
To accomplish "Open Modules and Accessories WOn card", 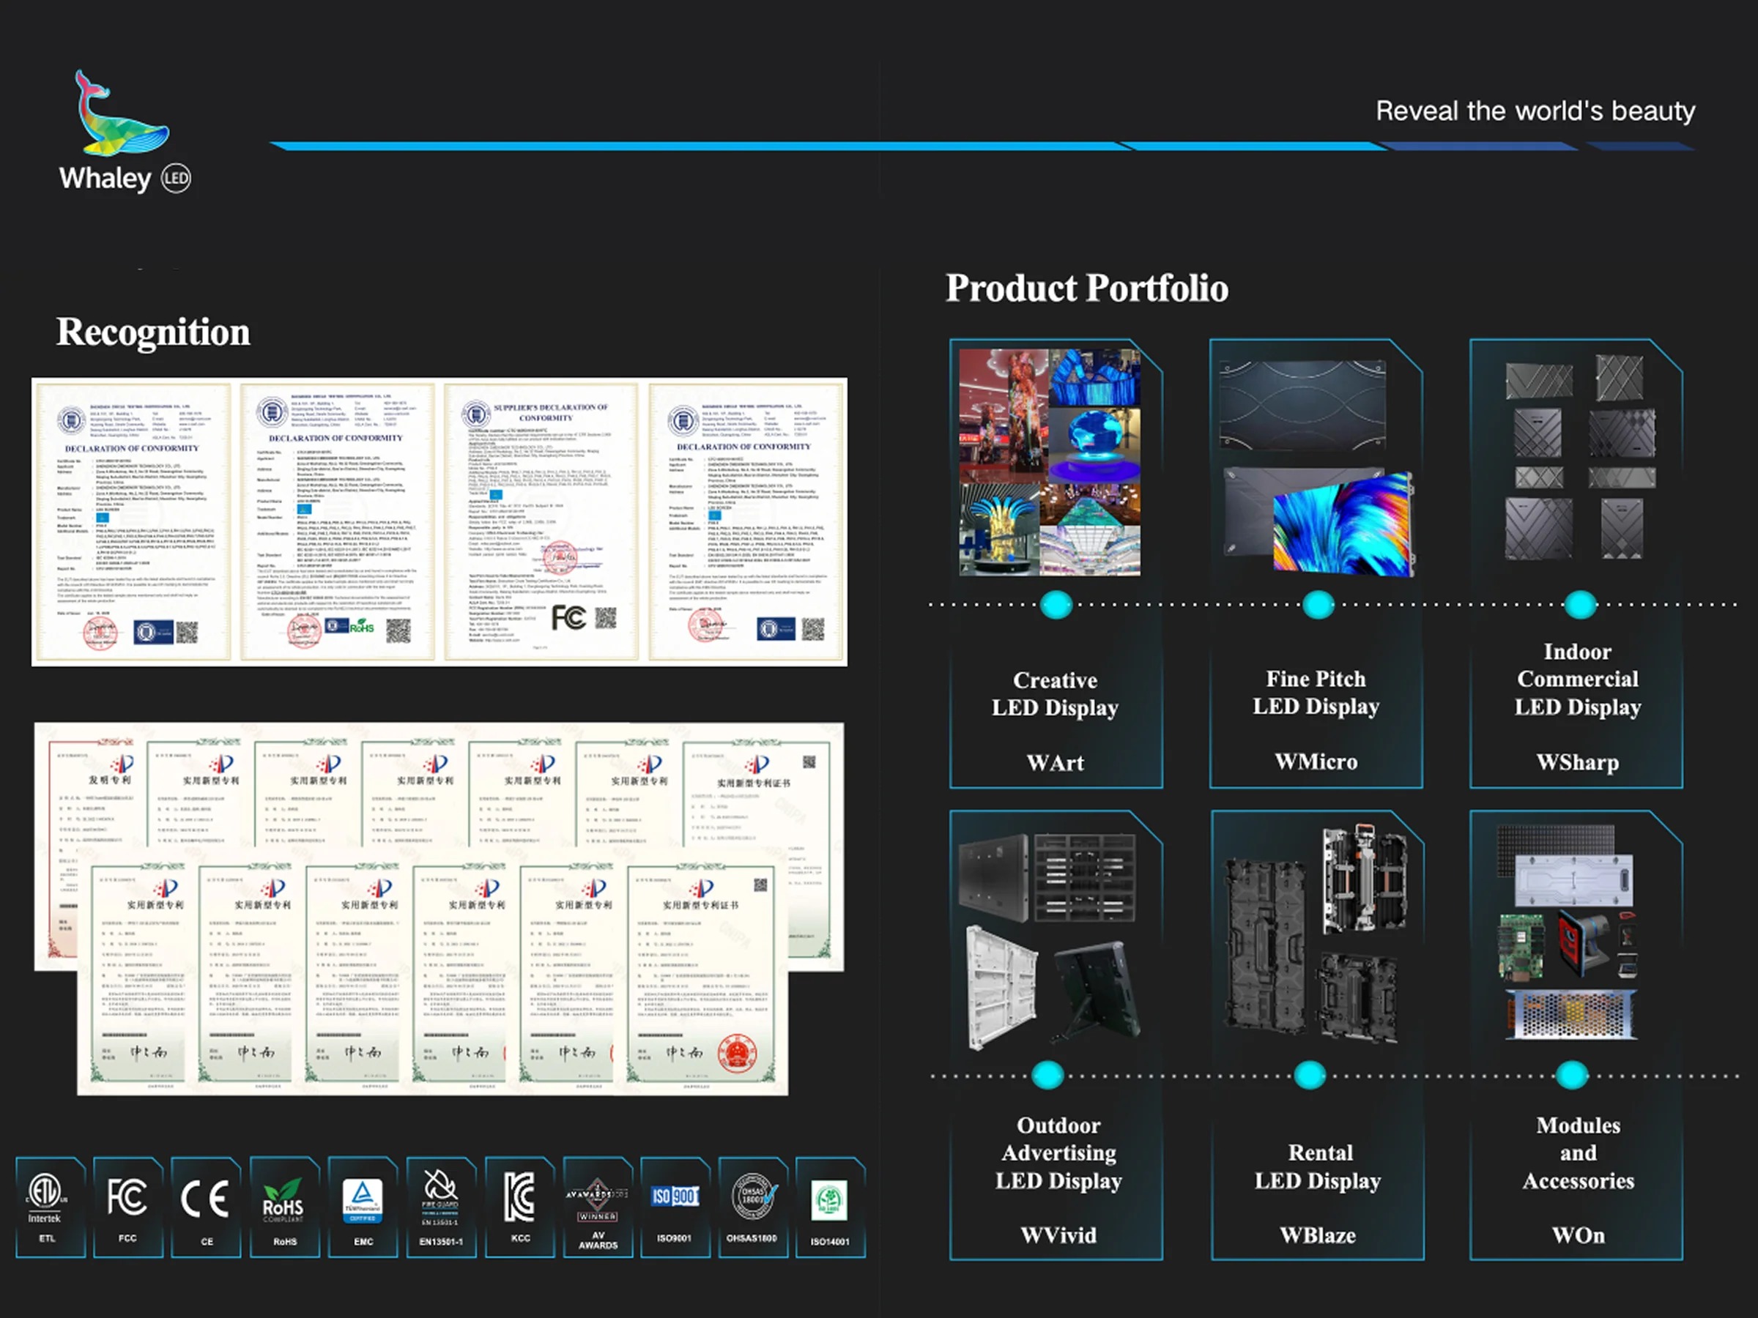I will point(1577,1035).
